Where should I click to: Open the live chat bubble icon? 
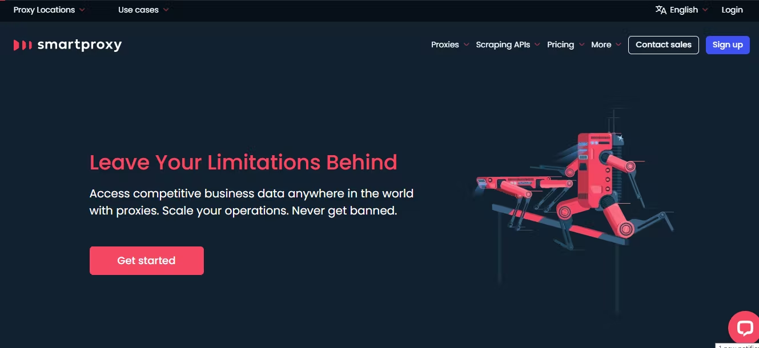click(745, 327)
